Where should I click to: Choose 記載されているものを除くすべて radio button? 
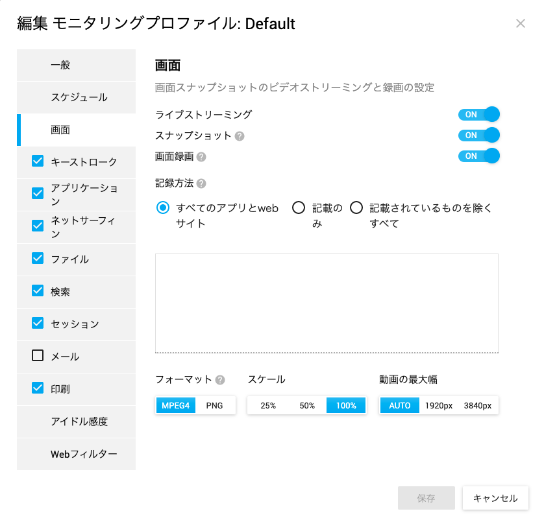(x=356, y=208)
